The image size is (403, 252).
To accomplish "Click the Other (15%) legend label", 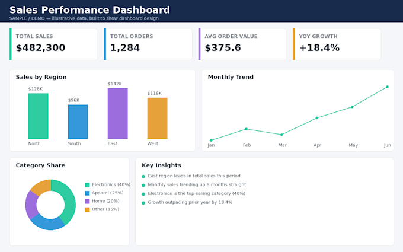I will [105, 209].
